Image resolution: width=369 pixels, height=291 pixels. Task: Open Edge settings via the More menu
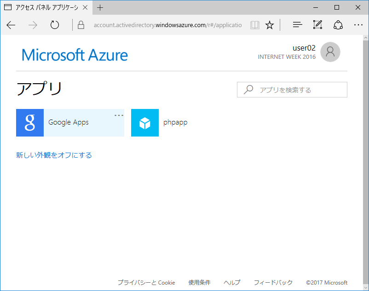click(x=358, y=25)
